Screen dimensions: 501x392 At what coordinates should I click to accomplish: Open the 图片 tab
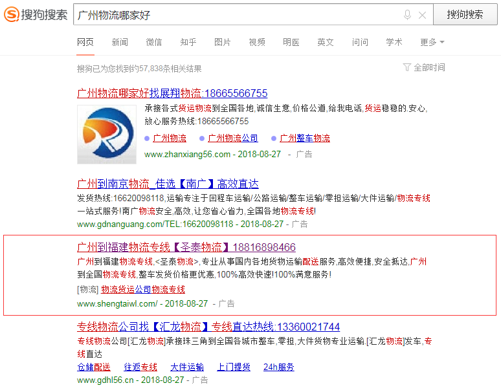(223, 42)
